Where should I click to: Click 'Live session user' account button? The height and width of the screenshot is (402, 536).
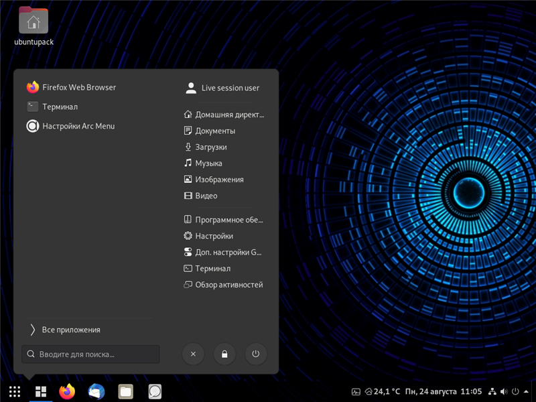(223, 88)
